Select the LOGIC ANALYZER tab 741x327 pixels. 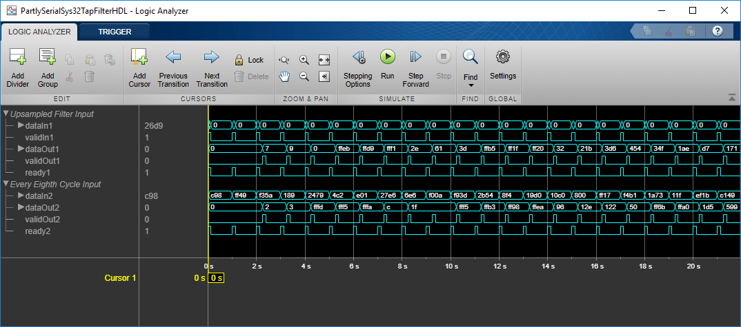point(39,32)
